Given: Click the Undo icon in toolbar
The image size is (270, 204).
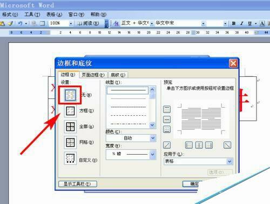Looking at the screenshot, I should point(20,23).
